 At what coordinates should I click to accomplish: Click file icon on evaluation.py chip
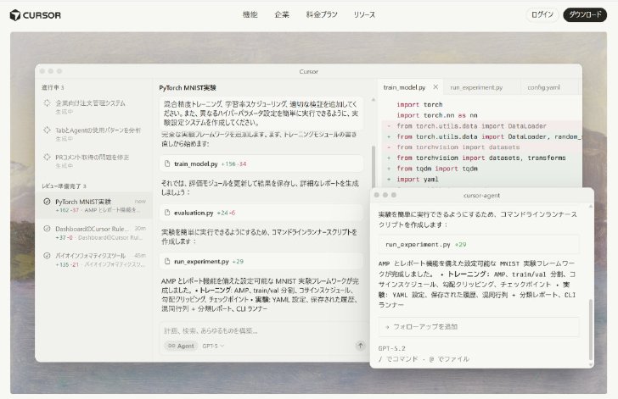tap(167, 213)
